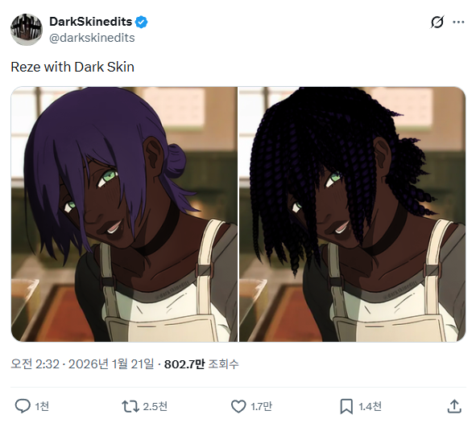476x423 pixels.
Task: Click the Grok slash-circle icon
Action: click(x=437, y=22)
